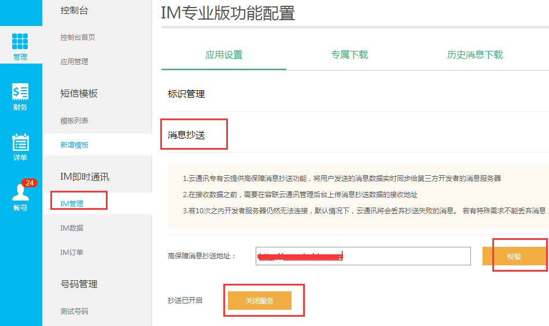Select 新增模板 in the sidebar

74,145
